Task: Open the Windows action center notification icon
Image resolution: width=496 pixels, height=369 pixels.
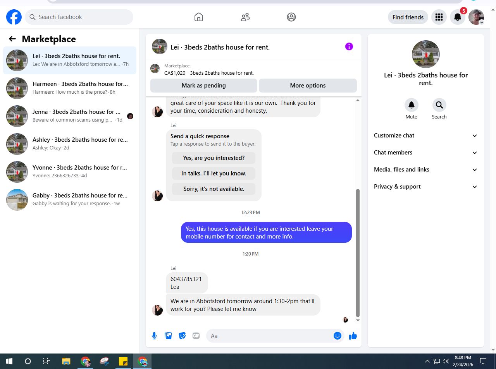Action: tap(483, 361)
